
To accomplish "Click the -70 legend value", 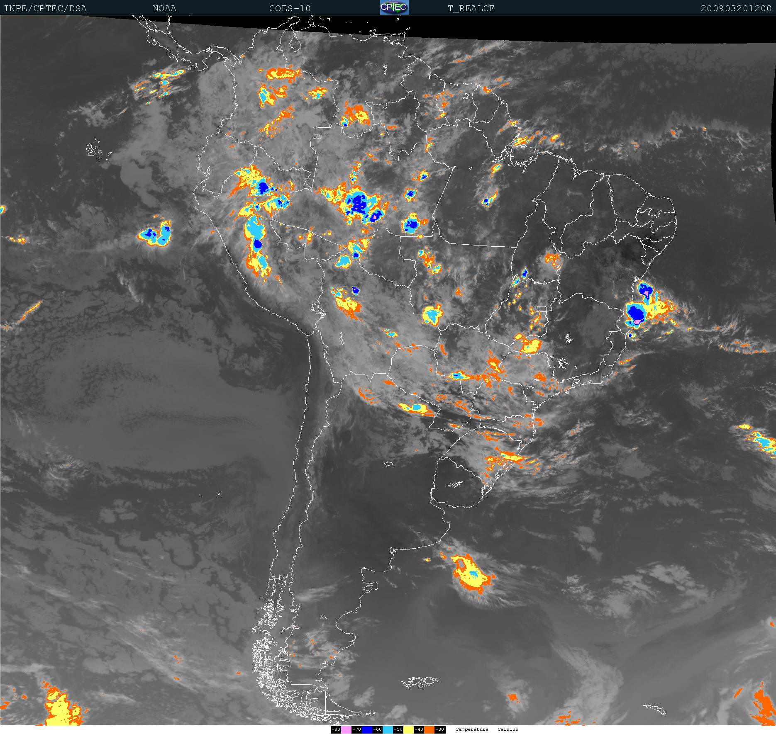I will pos(356,729).
